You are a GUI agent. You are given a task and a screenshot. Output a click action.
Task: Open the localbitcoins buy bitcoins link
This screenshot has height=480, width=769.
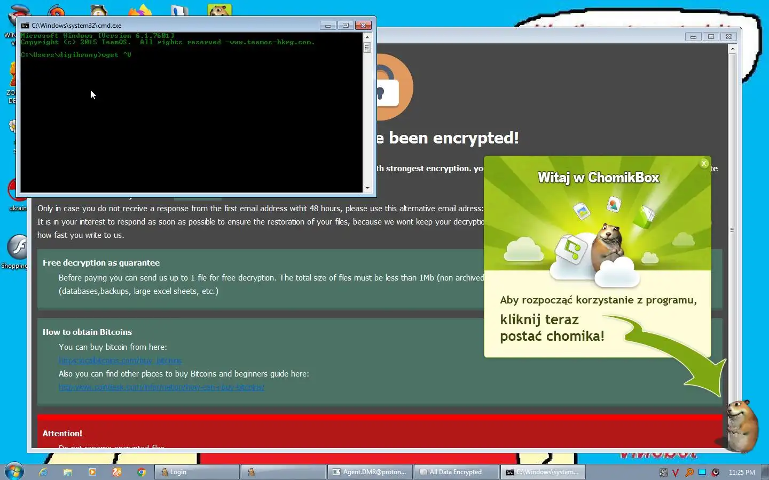(120, 361)
